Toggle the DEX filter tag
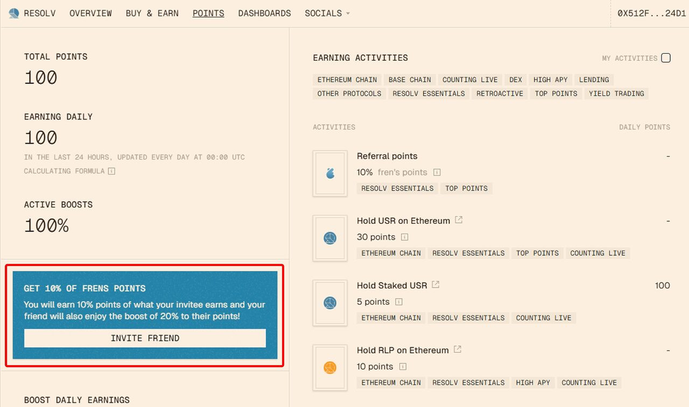689x407 pixels. pos(515,79)
